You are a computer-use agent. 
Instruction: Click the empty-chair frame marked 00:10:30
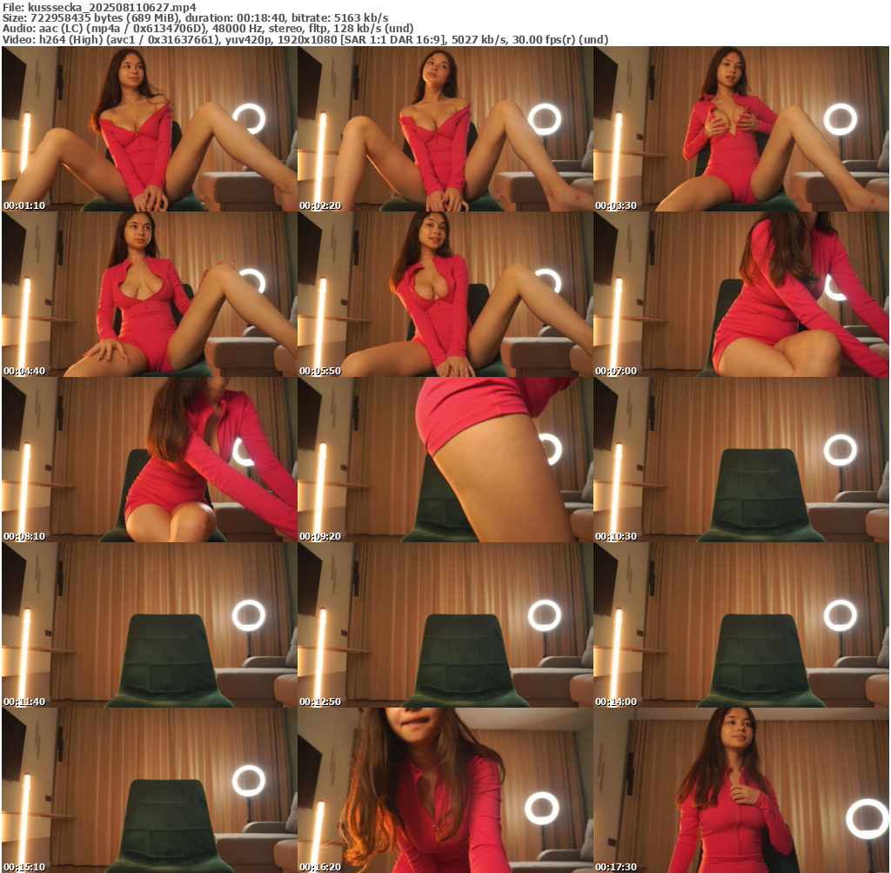click(x=741, y=460)
